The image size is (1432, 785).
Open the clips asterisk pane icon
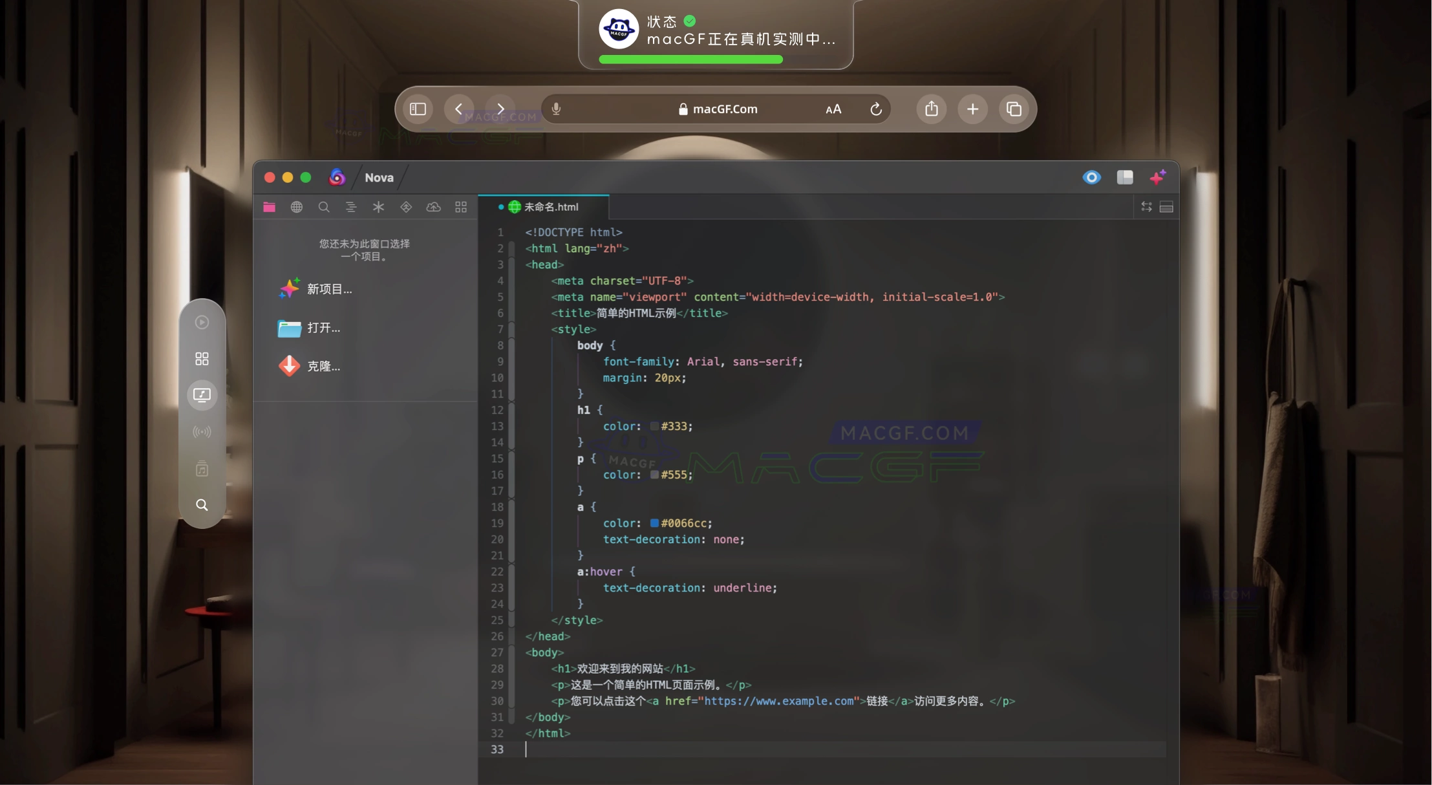point(378,207)
